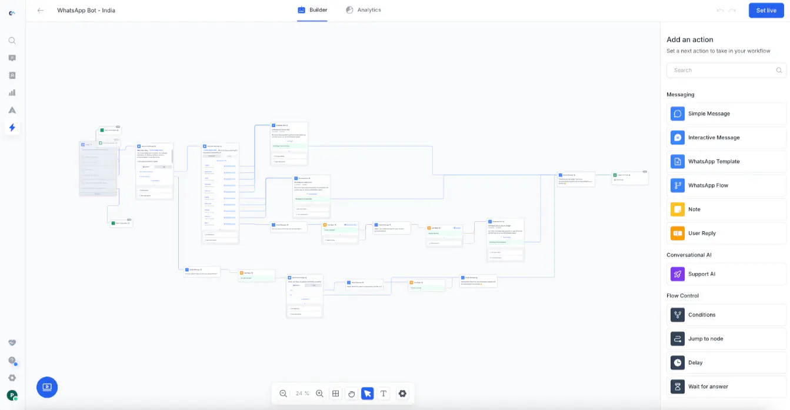Click the action Search input field

pyautogui.click(x=726, y=70)
